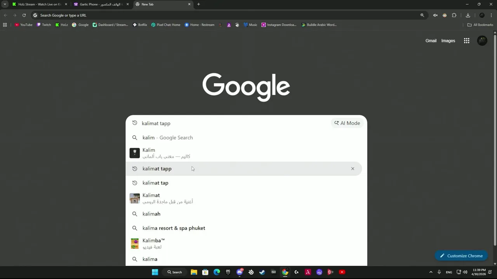Open Discord from taskbar
Screen dimensions: 497x279
pos(240,272)
